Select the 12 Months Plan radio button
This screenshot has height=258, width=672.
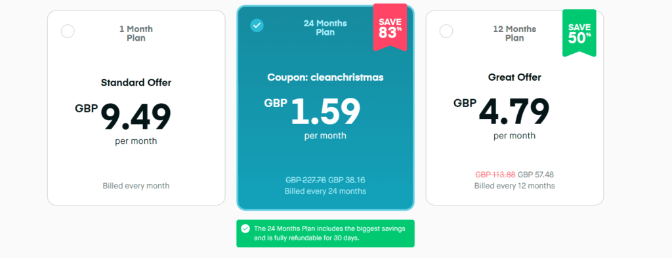[x=446, y=32]
